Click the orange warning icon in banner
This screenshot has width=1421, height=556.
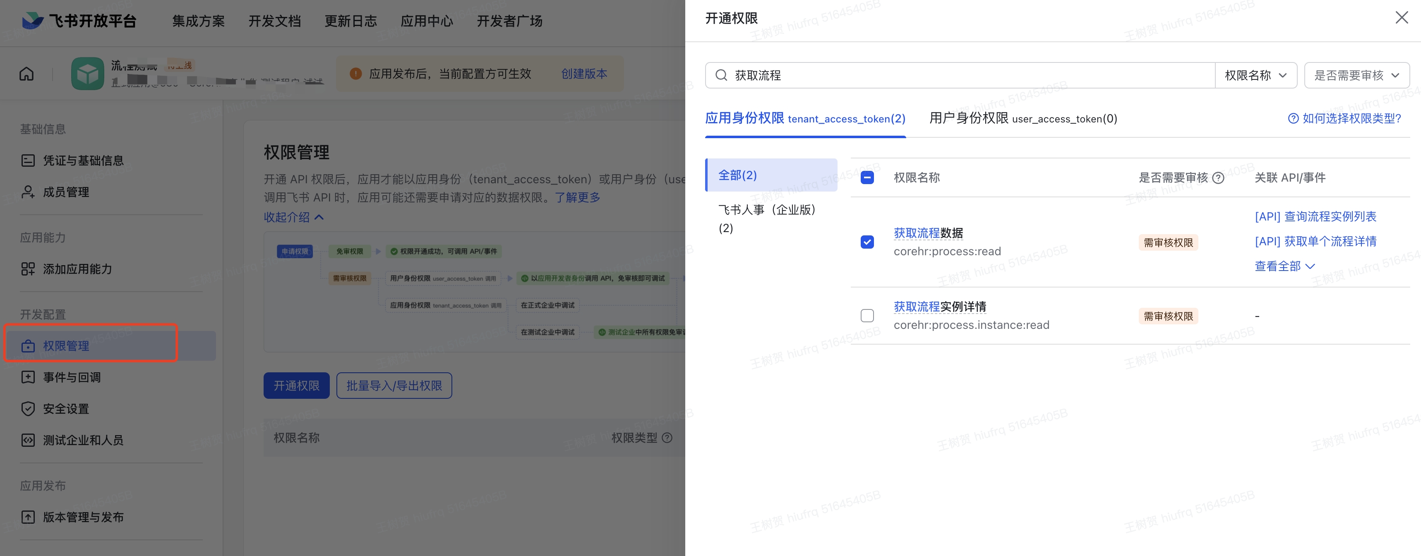click(x=356, y=73)
